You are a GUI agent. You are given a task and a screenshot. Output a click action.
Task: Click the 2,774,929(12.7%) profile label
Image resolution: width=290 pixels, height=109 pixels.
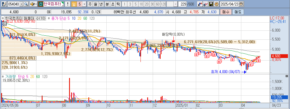[x=97, y=50]
